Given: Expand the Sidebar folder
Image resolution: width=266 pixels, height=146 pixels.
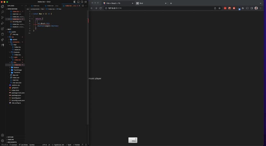Looking at the screenshot, I should (16, 67).
